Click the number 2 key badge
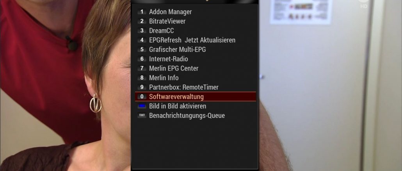402x171 pixels. (x=142, y=21)
